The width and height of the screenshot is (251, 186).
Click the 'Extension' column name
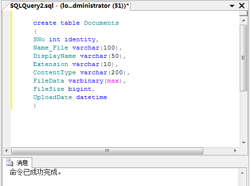click(x=51, y=64)
